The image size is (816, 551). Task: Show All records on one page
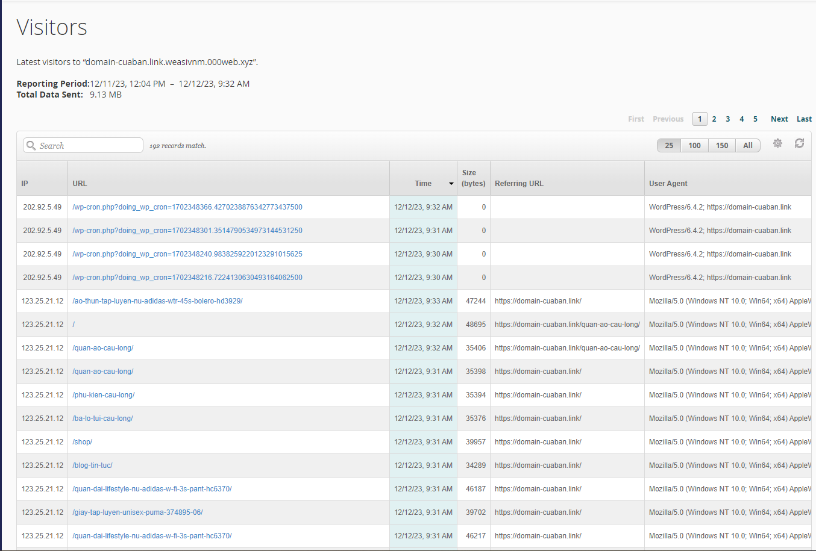pos(748,145)
